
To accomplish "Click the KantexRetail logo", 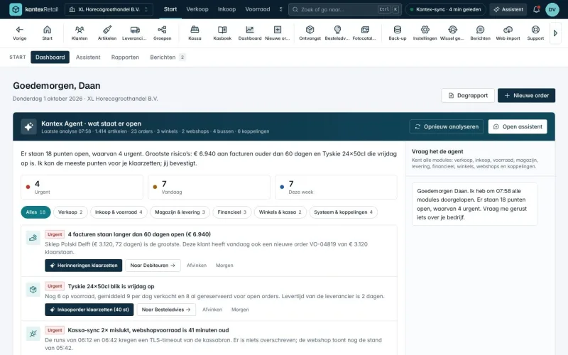I will 33,9.
